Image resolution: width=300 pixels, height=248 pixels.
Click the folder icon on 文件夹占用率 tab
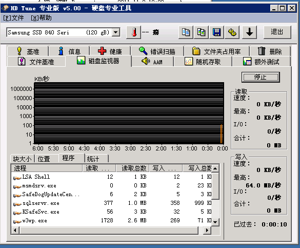click(x=196, y=51)
